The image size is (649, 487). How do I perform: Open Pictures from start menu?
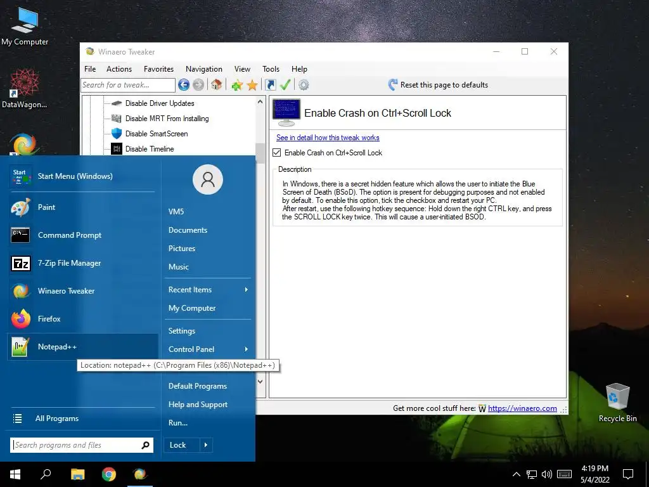[x=208, y=249]
